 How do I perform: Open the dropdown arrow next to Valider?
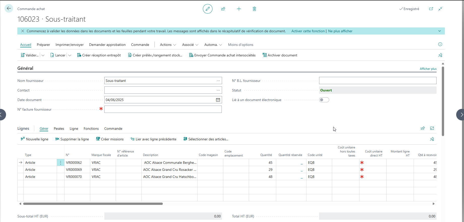click(x=43, y=55)
